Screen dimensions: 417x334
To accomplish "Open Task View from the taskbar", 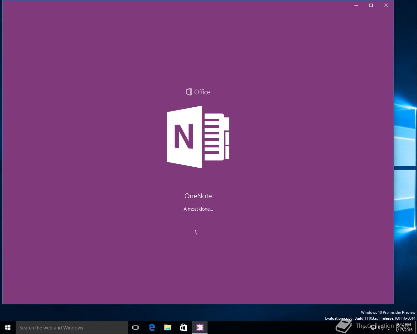I will click(x=136, y=327).
